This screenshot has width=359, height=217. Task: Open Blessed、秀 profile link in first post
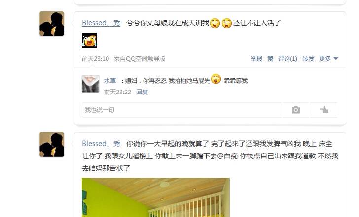[x=101, y=23]
